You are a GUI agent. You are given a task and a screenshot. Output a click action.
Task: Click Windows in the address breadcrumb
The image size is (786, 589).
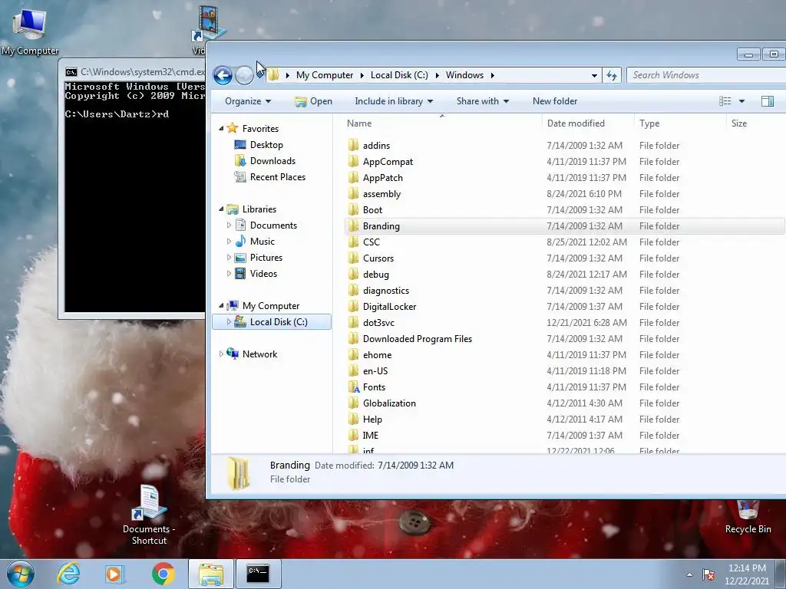coord(464,75)
